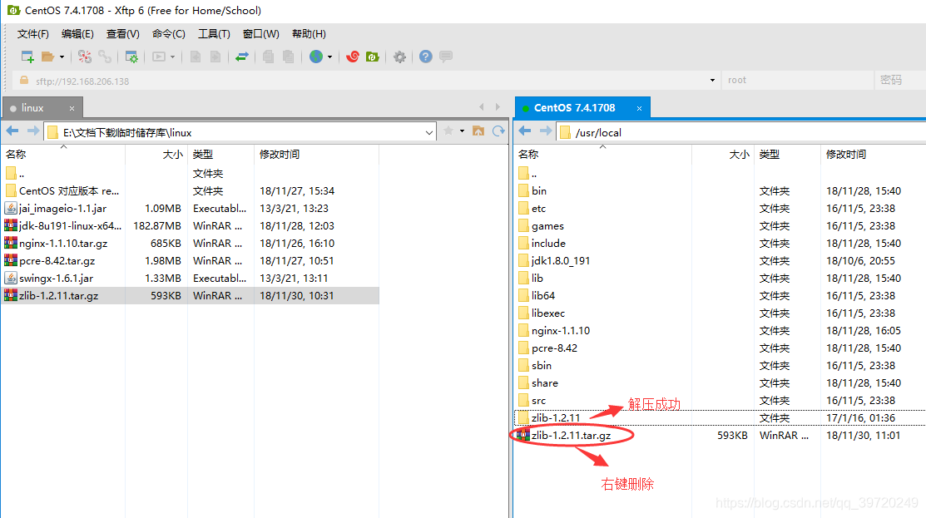Click the grayed Copy icon in toolbar
Image resolution: width=926 pixels, height=518 pixels.
click(x=268, y=57)
